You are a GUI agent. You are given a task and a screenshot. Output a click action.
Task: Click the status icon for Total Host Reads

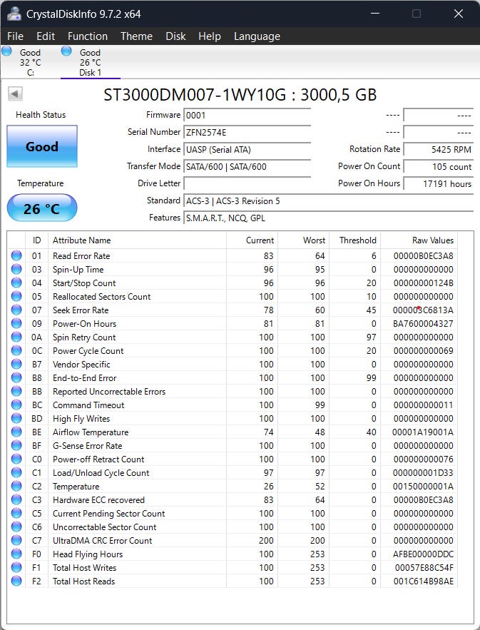(16, 581)
